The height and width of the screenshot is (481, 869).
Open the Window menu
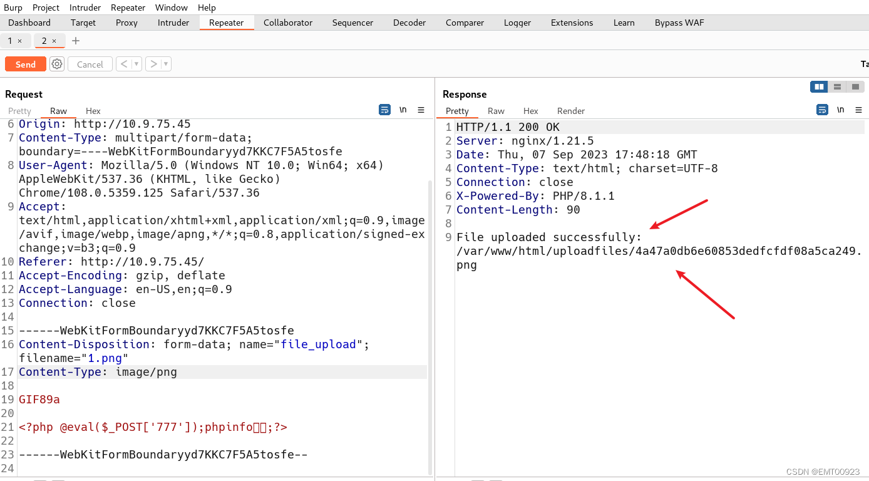(171, 8)
